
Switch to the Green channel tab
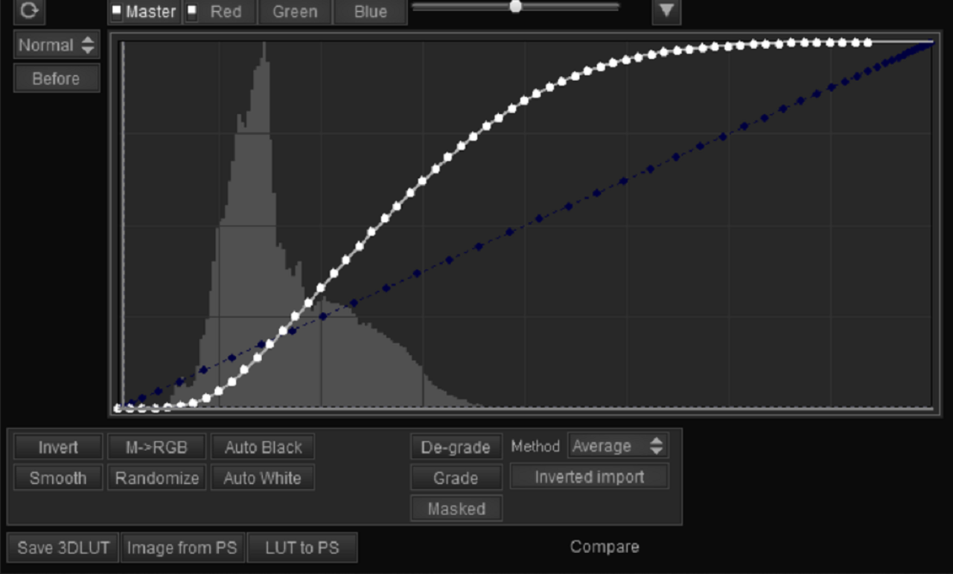(x=295, y=12)
